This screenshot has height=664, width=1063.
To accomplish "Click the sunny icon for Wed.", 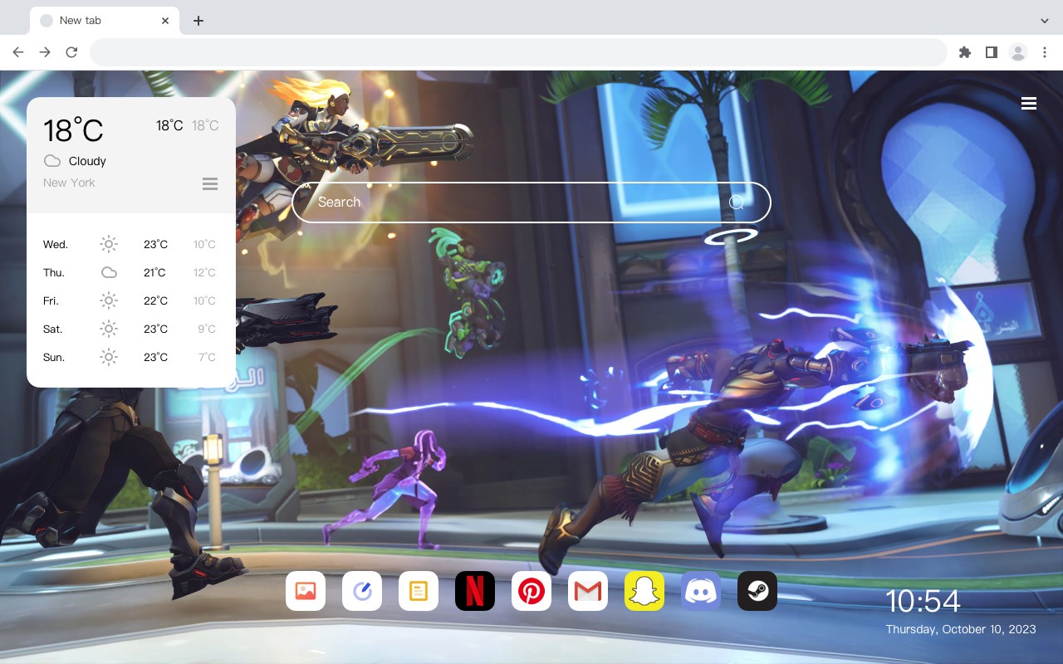I will tap(109, 244).
